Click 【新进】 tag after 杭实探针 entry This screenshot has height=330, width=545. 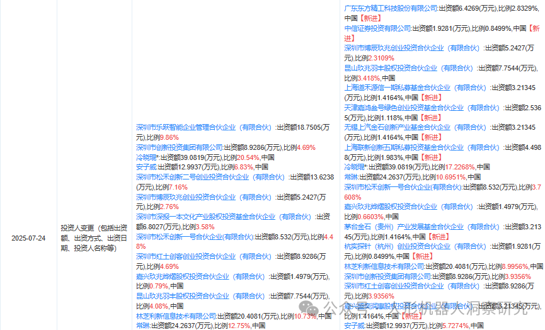pyautogui.click(x=422, y=256)
